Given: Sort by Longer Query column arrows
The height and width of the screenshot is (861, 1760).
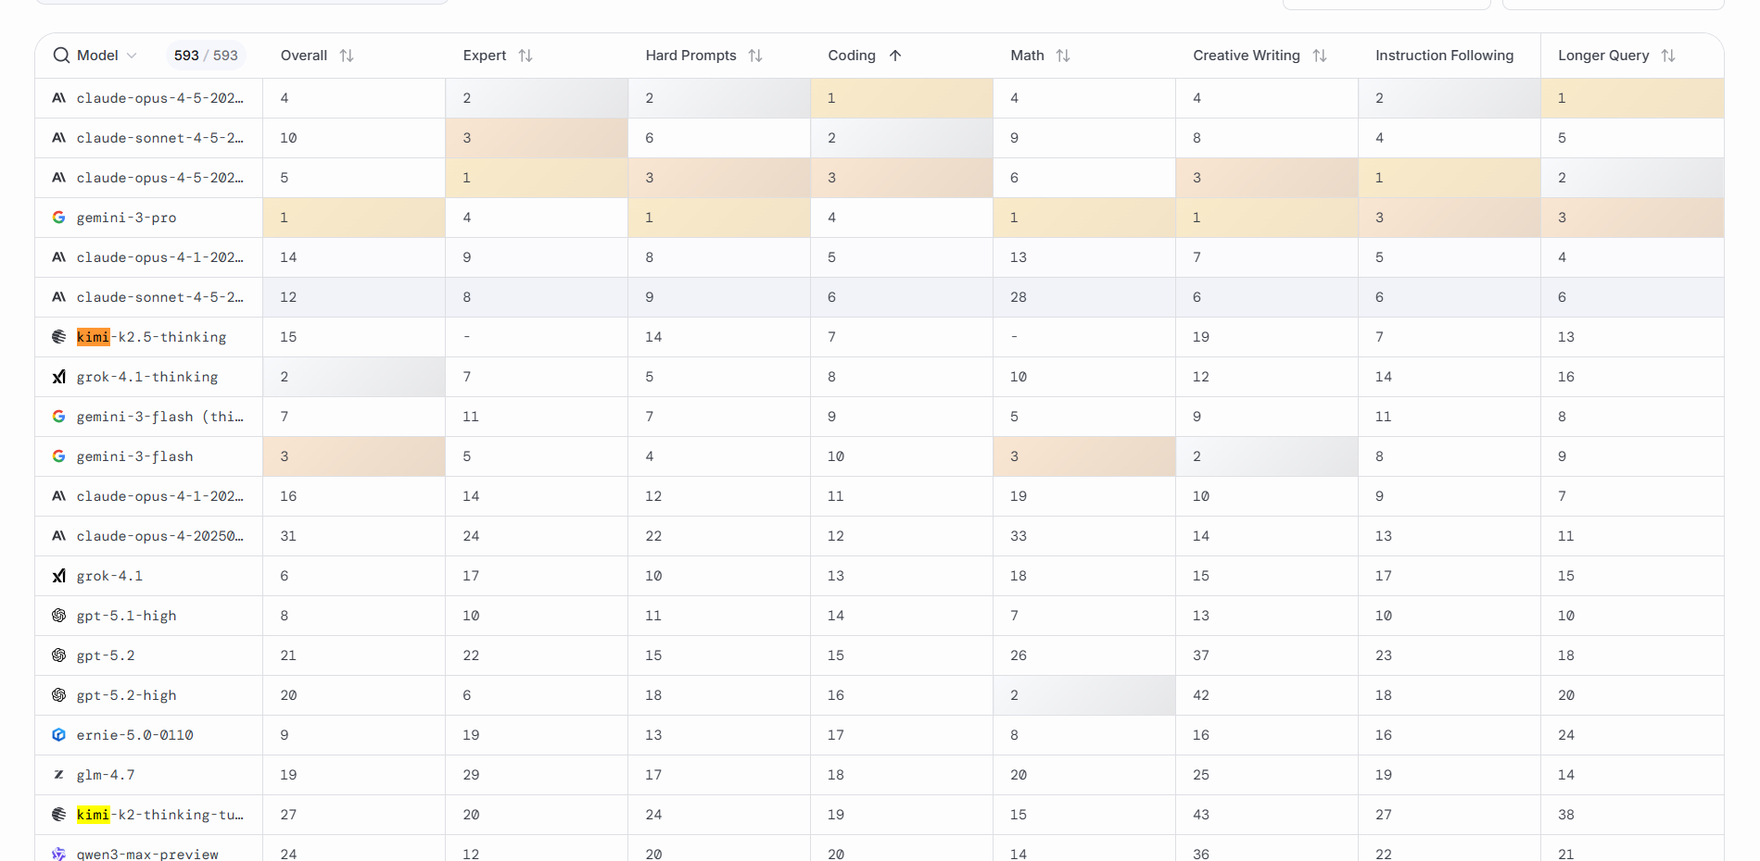Looking at the screenshot, I should 1668,56.
